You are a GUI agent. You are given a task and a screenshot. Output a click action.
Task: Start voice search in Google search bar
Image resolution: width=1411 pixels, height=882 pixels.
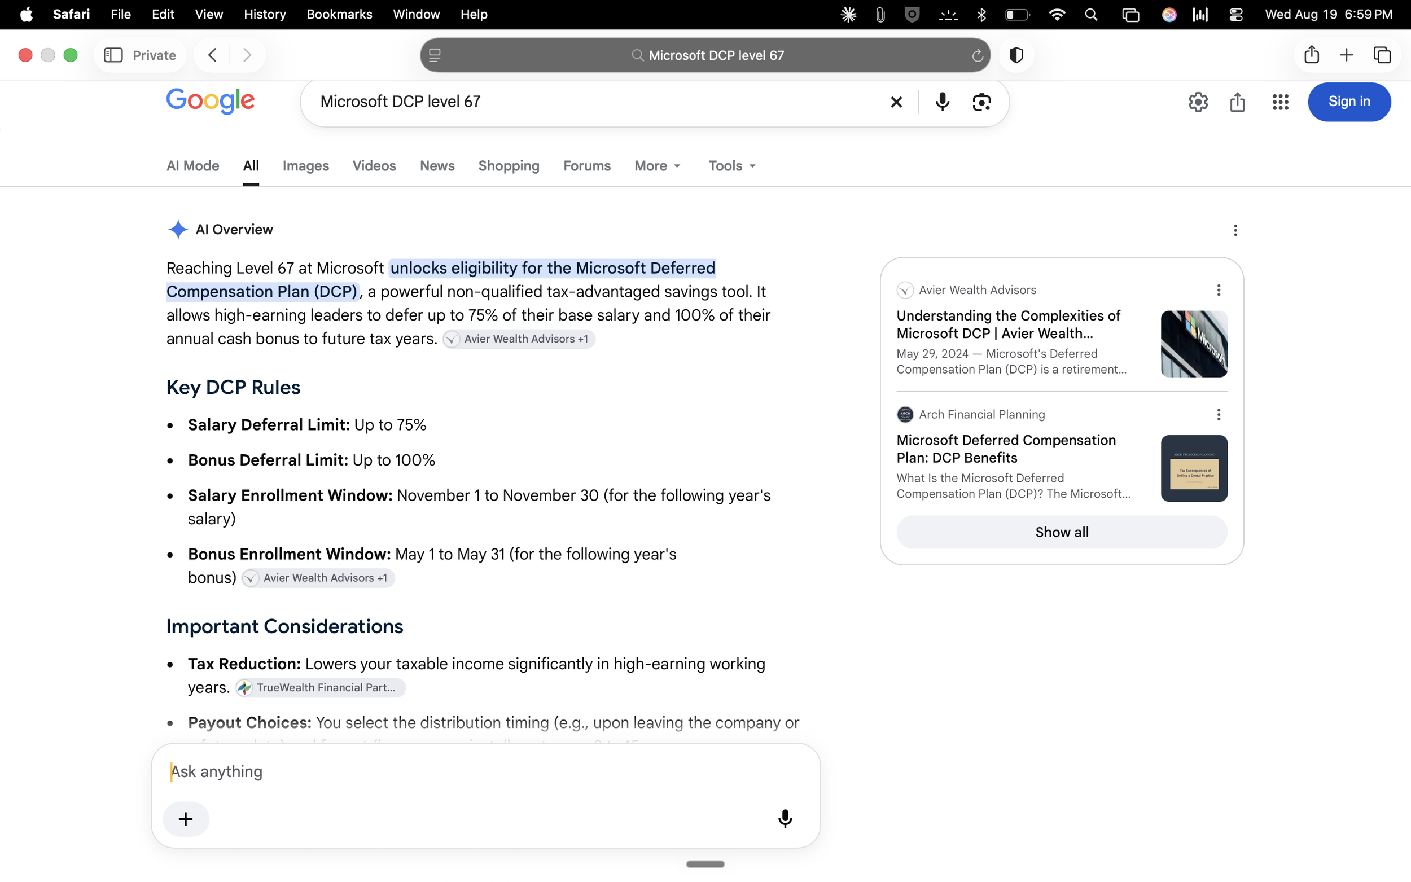(942, 102)
